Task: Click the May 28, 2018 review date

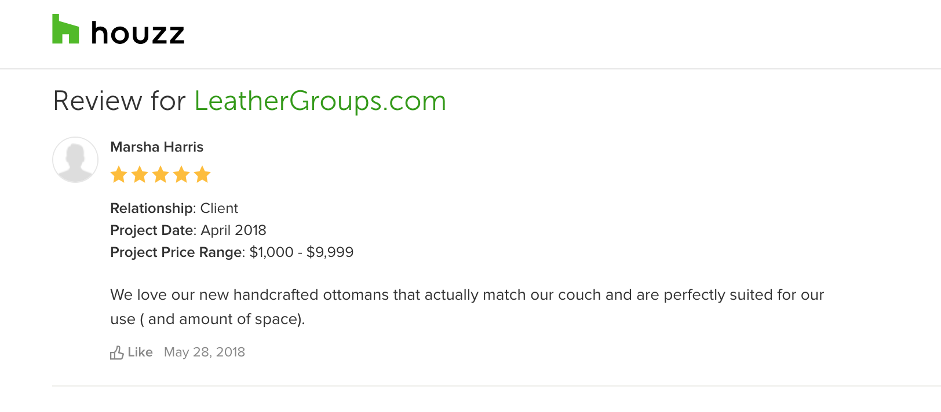Action: coord(205,352)
